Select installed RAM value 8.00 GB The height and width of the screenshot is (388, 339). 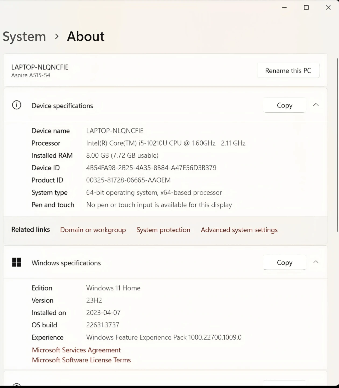[x=122, y=155]
